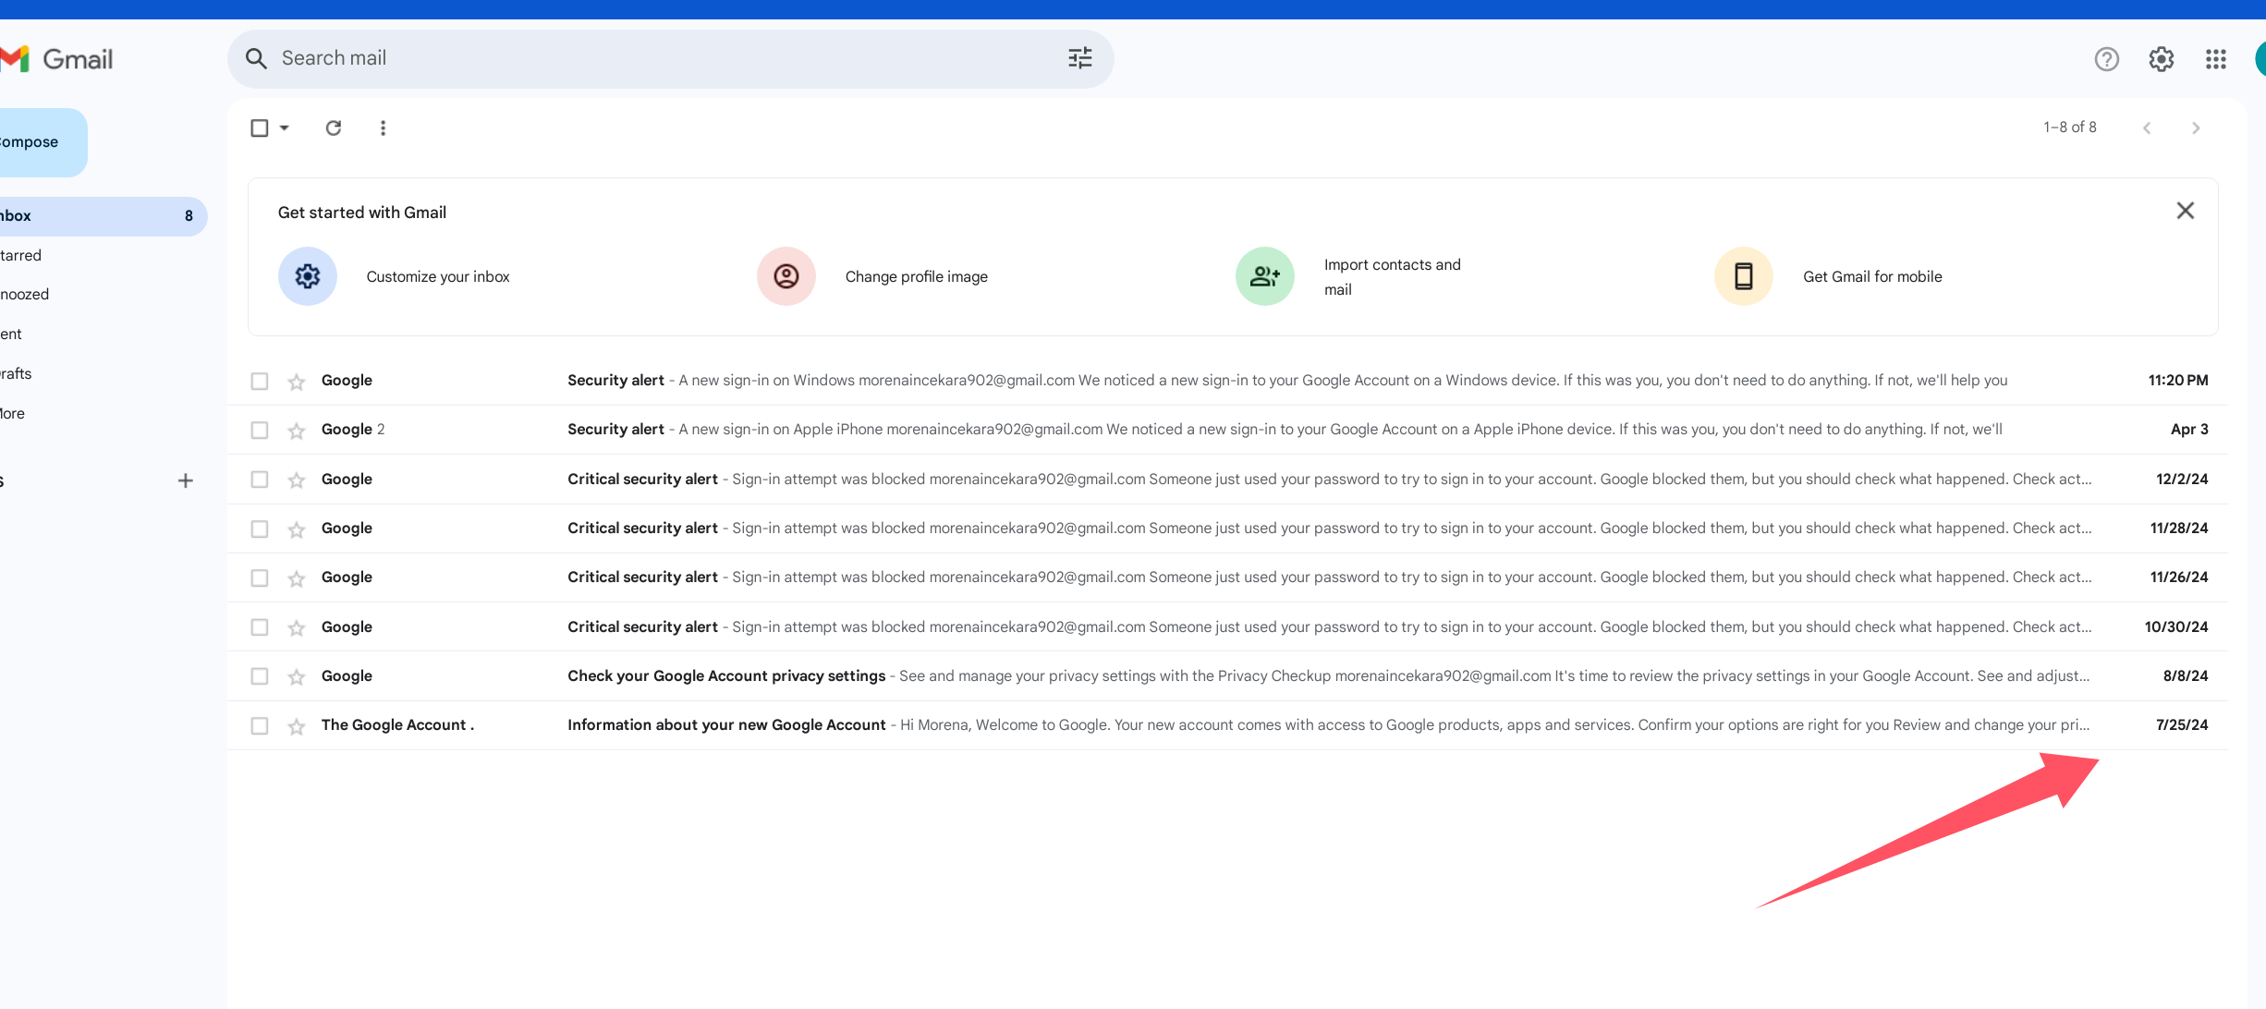Open The Google Account welcome email
The height and width of the screenshot is (1009, 2266).
(1227, 725)
